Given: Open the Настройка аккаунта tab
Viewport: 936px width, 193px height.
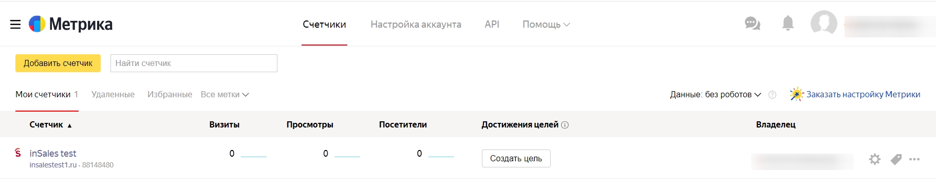Looking at the screenshot, I should (x=416, y=24).
